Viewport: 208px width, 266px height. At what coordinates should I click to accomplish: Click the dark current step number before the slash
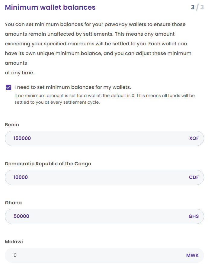(x=193, y=7)
